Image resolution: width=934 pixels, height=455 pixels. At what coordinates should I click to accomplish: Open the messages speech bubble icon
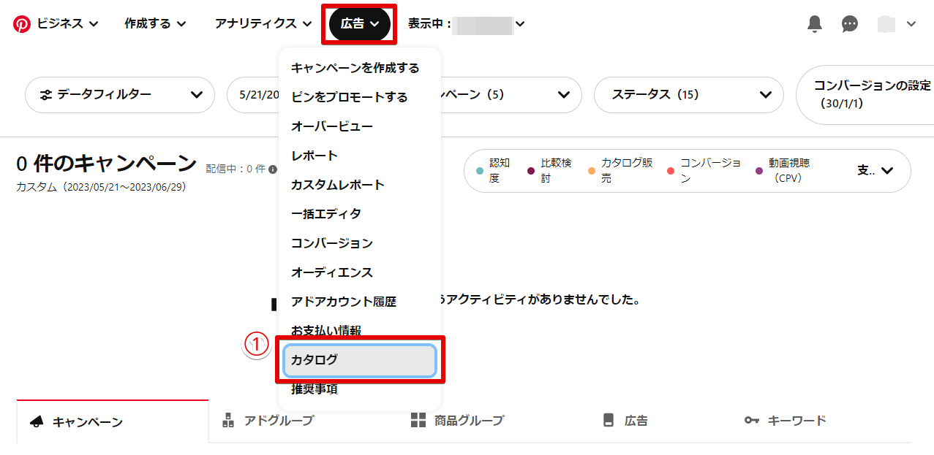849,24
